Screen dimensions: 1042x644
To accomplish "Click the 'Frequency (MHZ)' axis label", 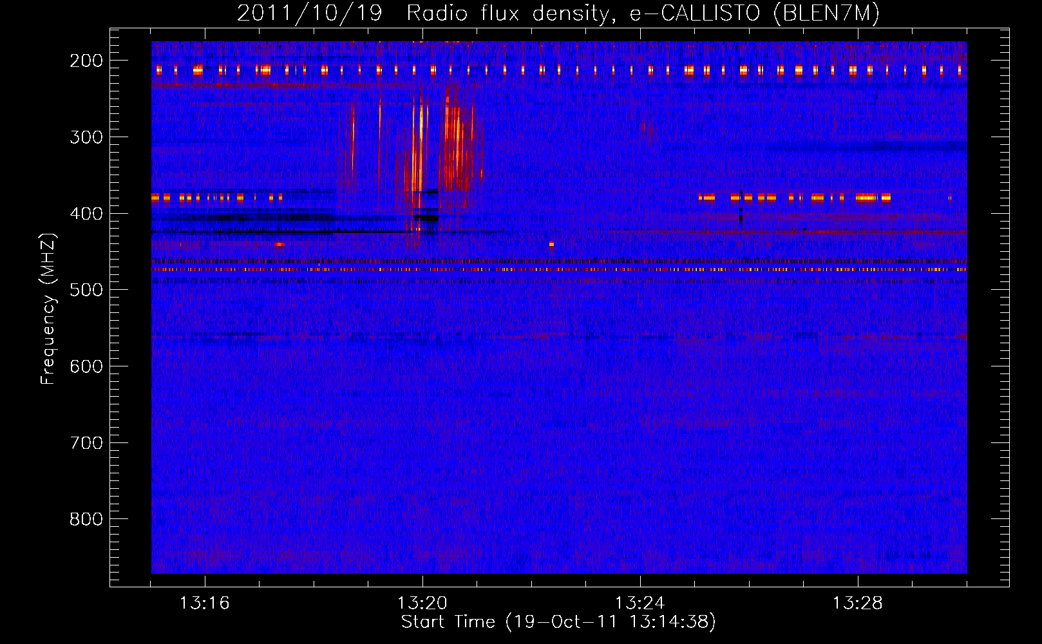I will click(48, 308).
